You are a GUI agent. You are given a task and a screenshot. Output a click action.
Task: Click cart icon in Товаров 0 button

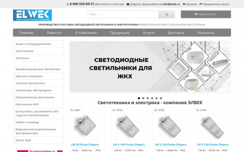click(196, 14)
